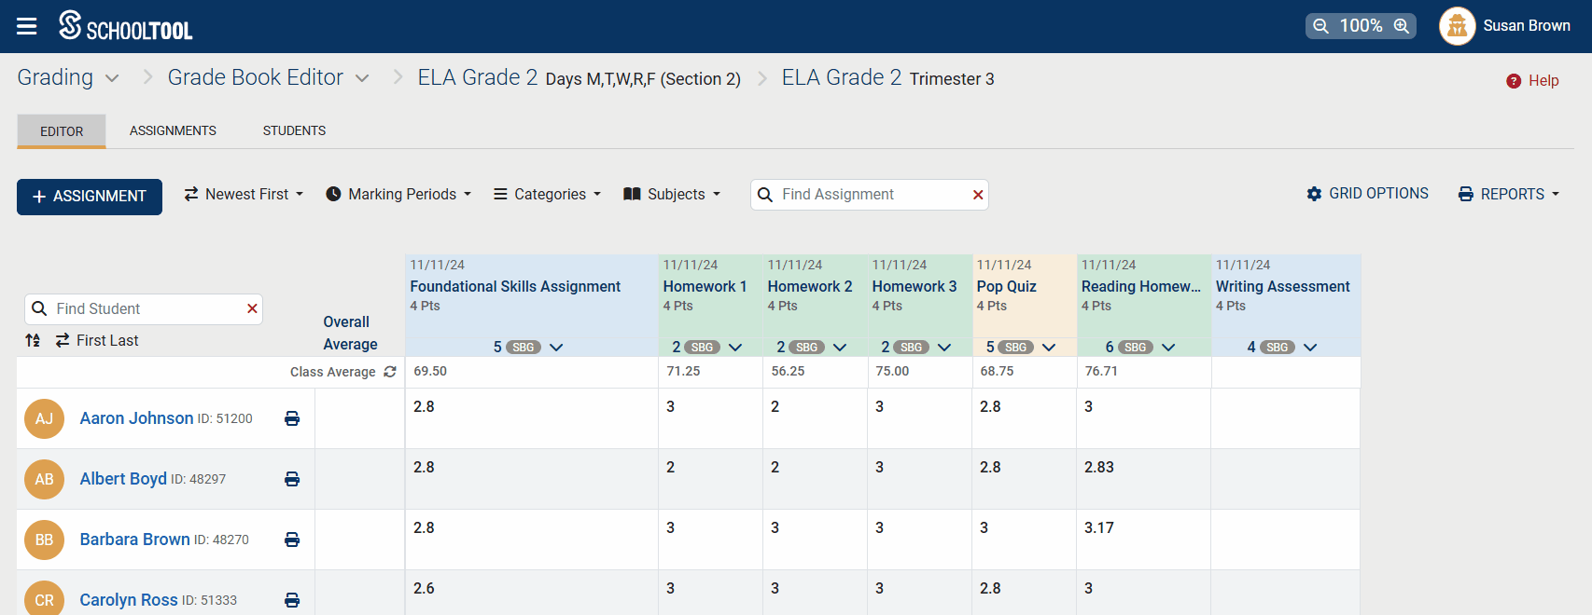Add a new Assignment

click(x=90, y=197)
